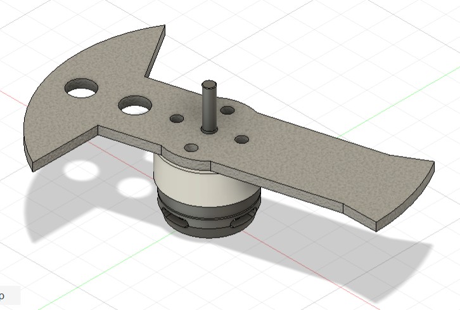Click the partially visible label tab at bottom-left

click(9, 295)
